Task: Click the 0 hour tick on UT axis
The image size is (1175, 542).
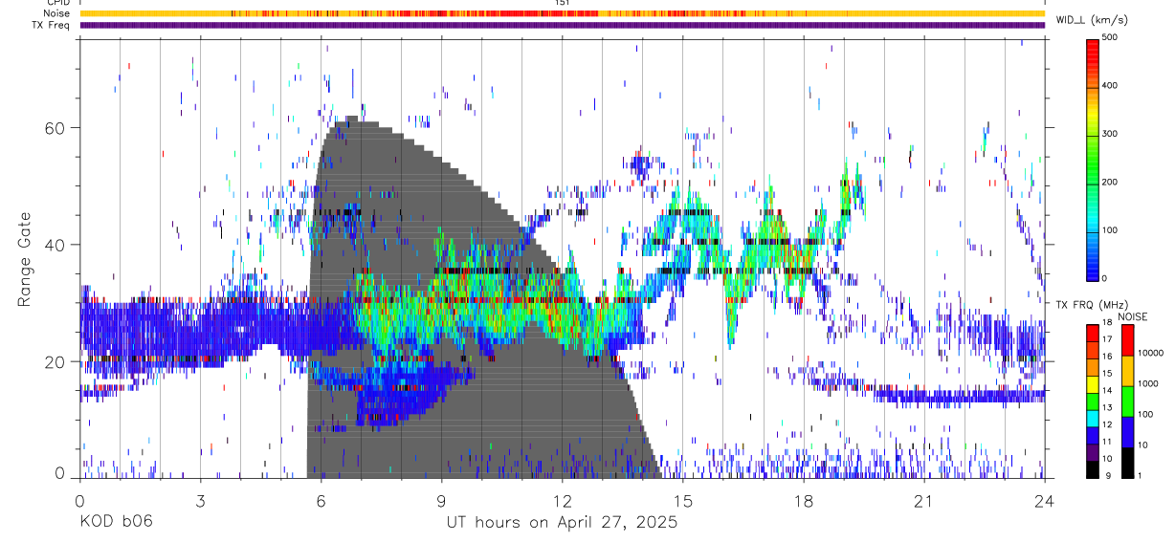Action: (79, 499)
